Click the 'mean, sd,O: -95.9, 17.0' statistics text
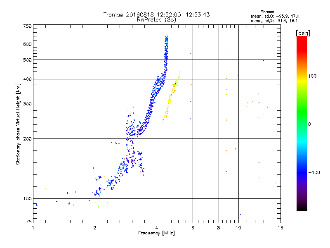 pyautogui.click(x=275, y=17)
